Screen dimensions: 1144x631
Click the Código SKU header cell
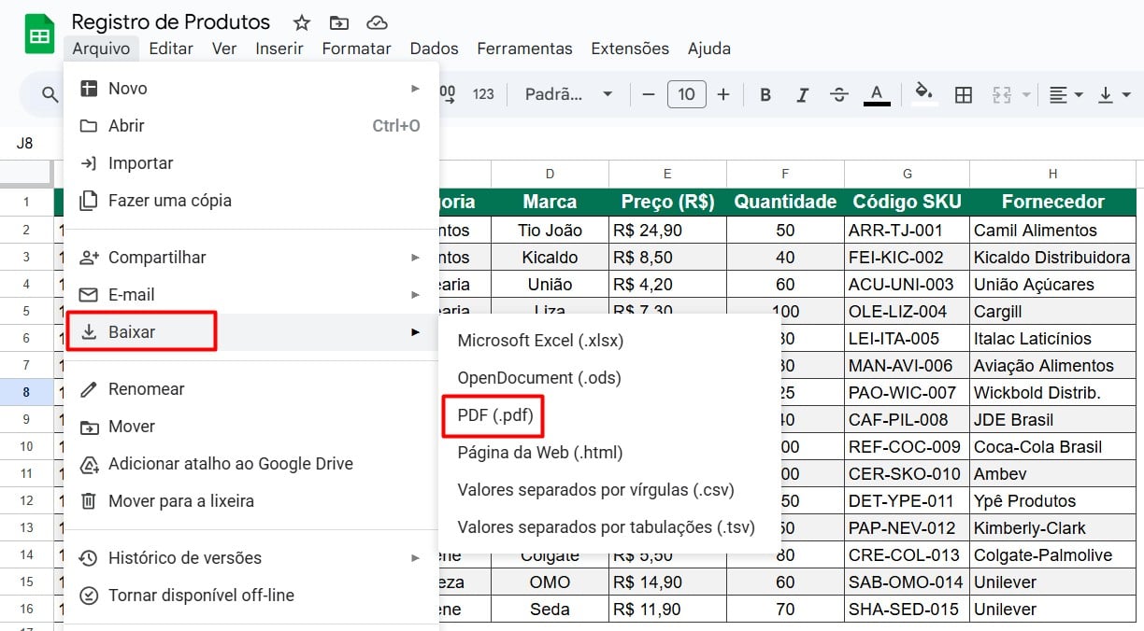pyautogui.click(x=908, y=202)
